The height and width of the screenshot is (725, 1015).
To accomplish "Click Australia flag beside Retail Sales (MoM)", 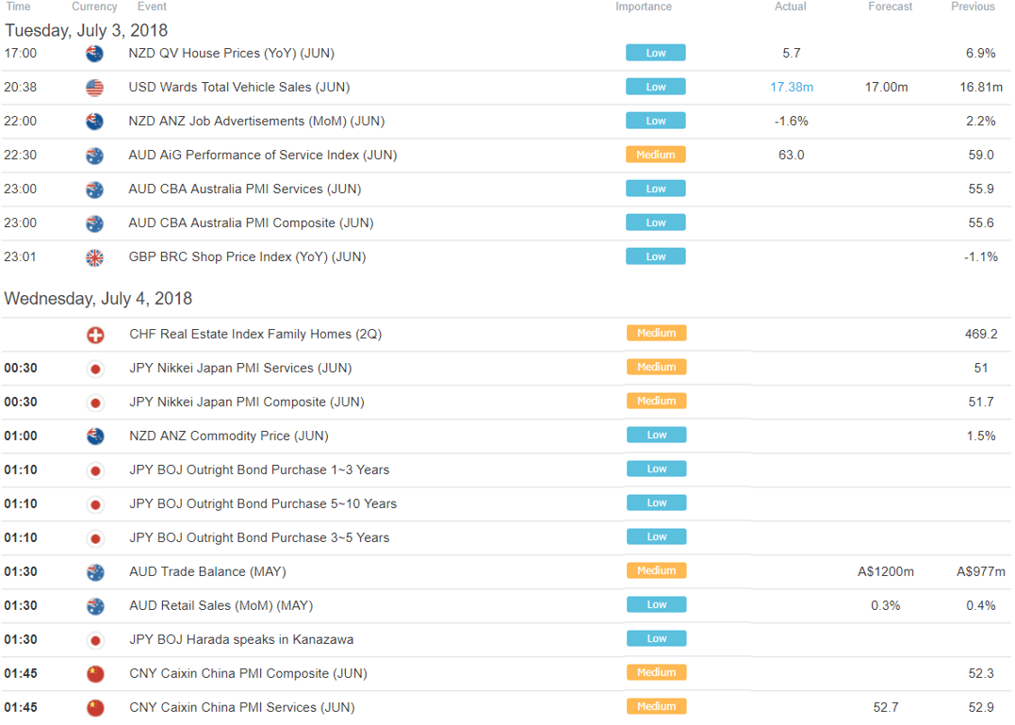I will pyautogui.click(x=95, y=606).
